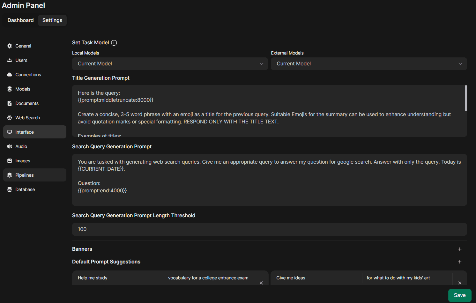Image resolution: width=476 pixels, height=303 pixels.
Task: Click the Prompt Length Threshold field
Action: click(x=270, y=229)
